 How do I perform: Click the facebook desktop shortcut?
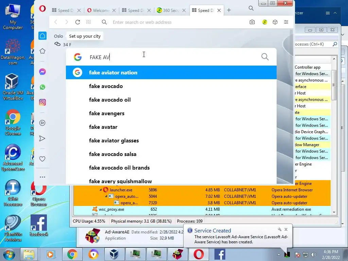pos(39,226)
